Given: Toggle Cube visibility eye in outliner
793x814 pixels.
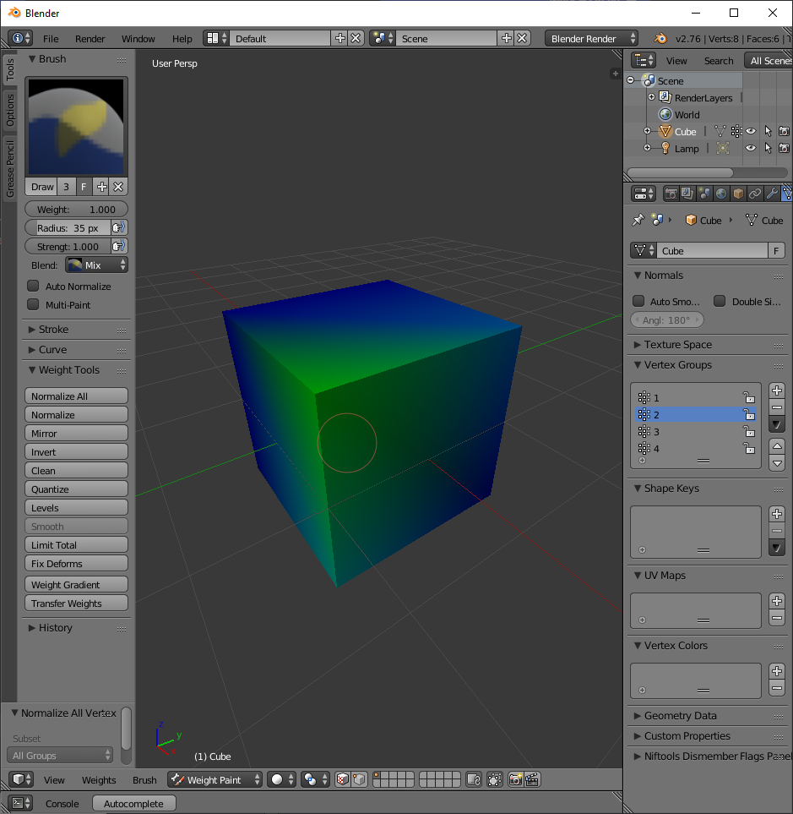Looking at the screenshot, I should (x=751, y=131).
